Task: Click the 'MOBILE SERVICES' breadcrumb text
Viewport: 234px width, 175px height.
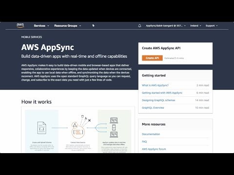Action: pyautogui.click(x=32, y=37)
